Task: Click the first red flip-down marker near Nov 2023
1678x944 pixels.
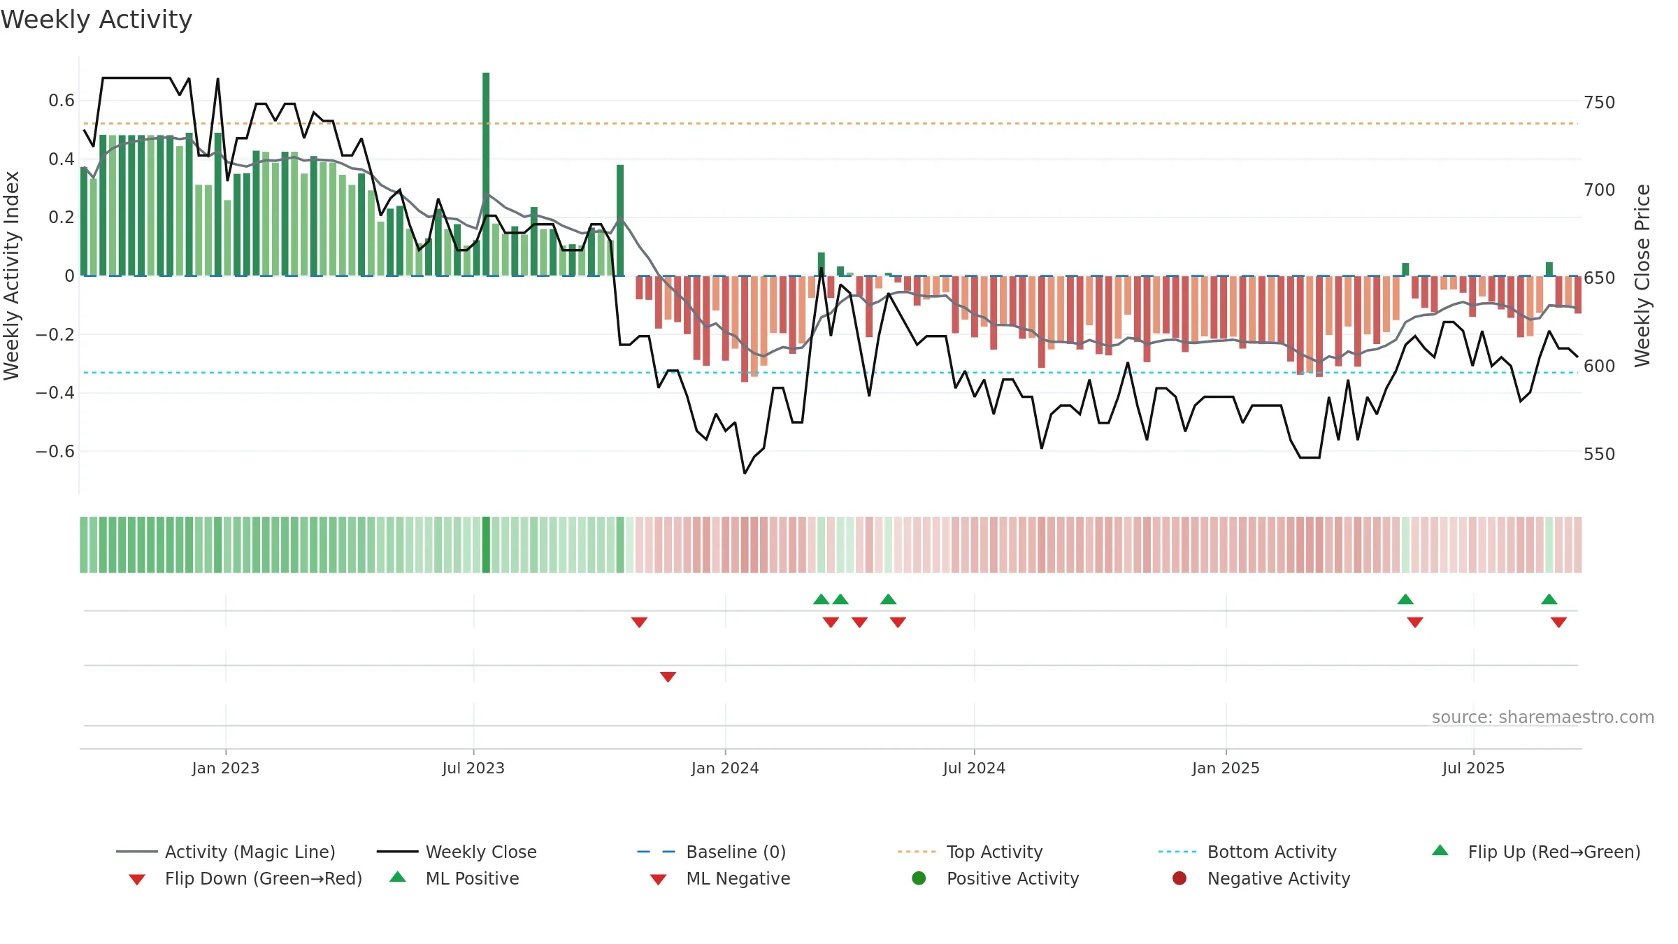Action: (x=639, y=622)
